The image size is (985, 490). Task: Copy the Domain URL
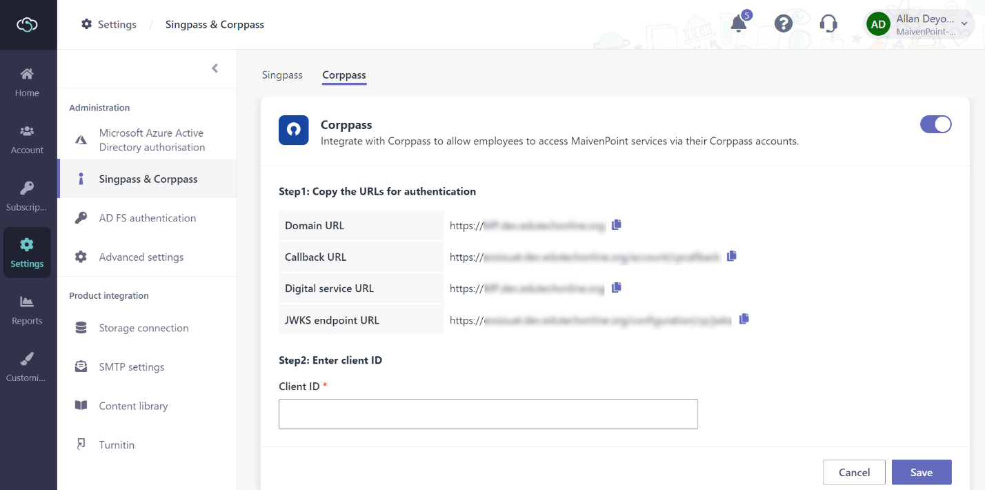click(617, 224)
